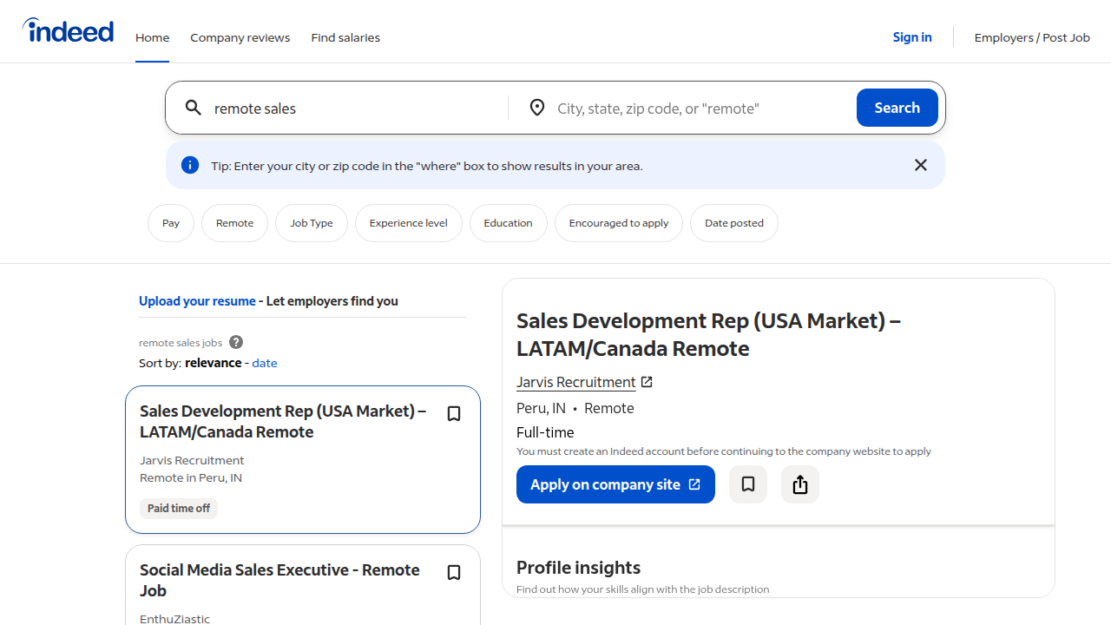Click external link icon next to Jarvis Recruitment
1111x625 pixels.
coord(647,382)
